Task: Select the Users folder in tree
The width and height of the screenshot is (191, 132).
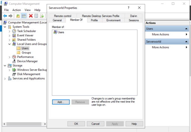Action: [23, 48]
